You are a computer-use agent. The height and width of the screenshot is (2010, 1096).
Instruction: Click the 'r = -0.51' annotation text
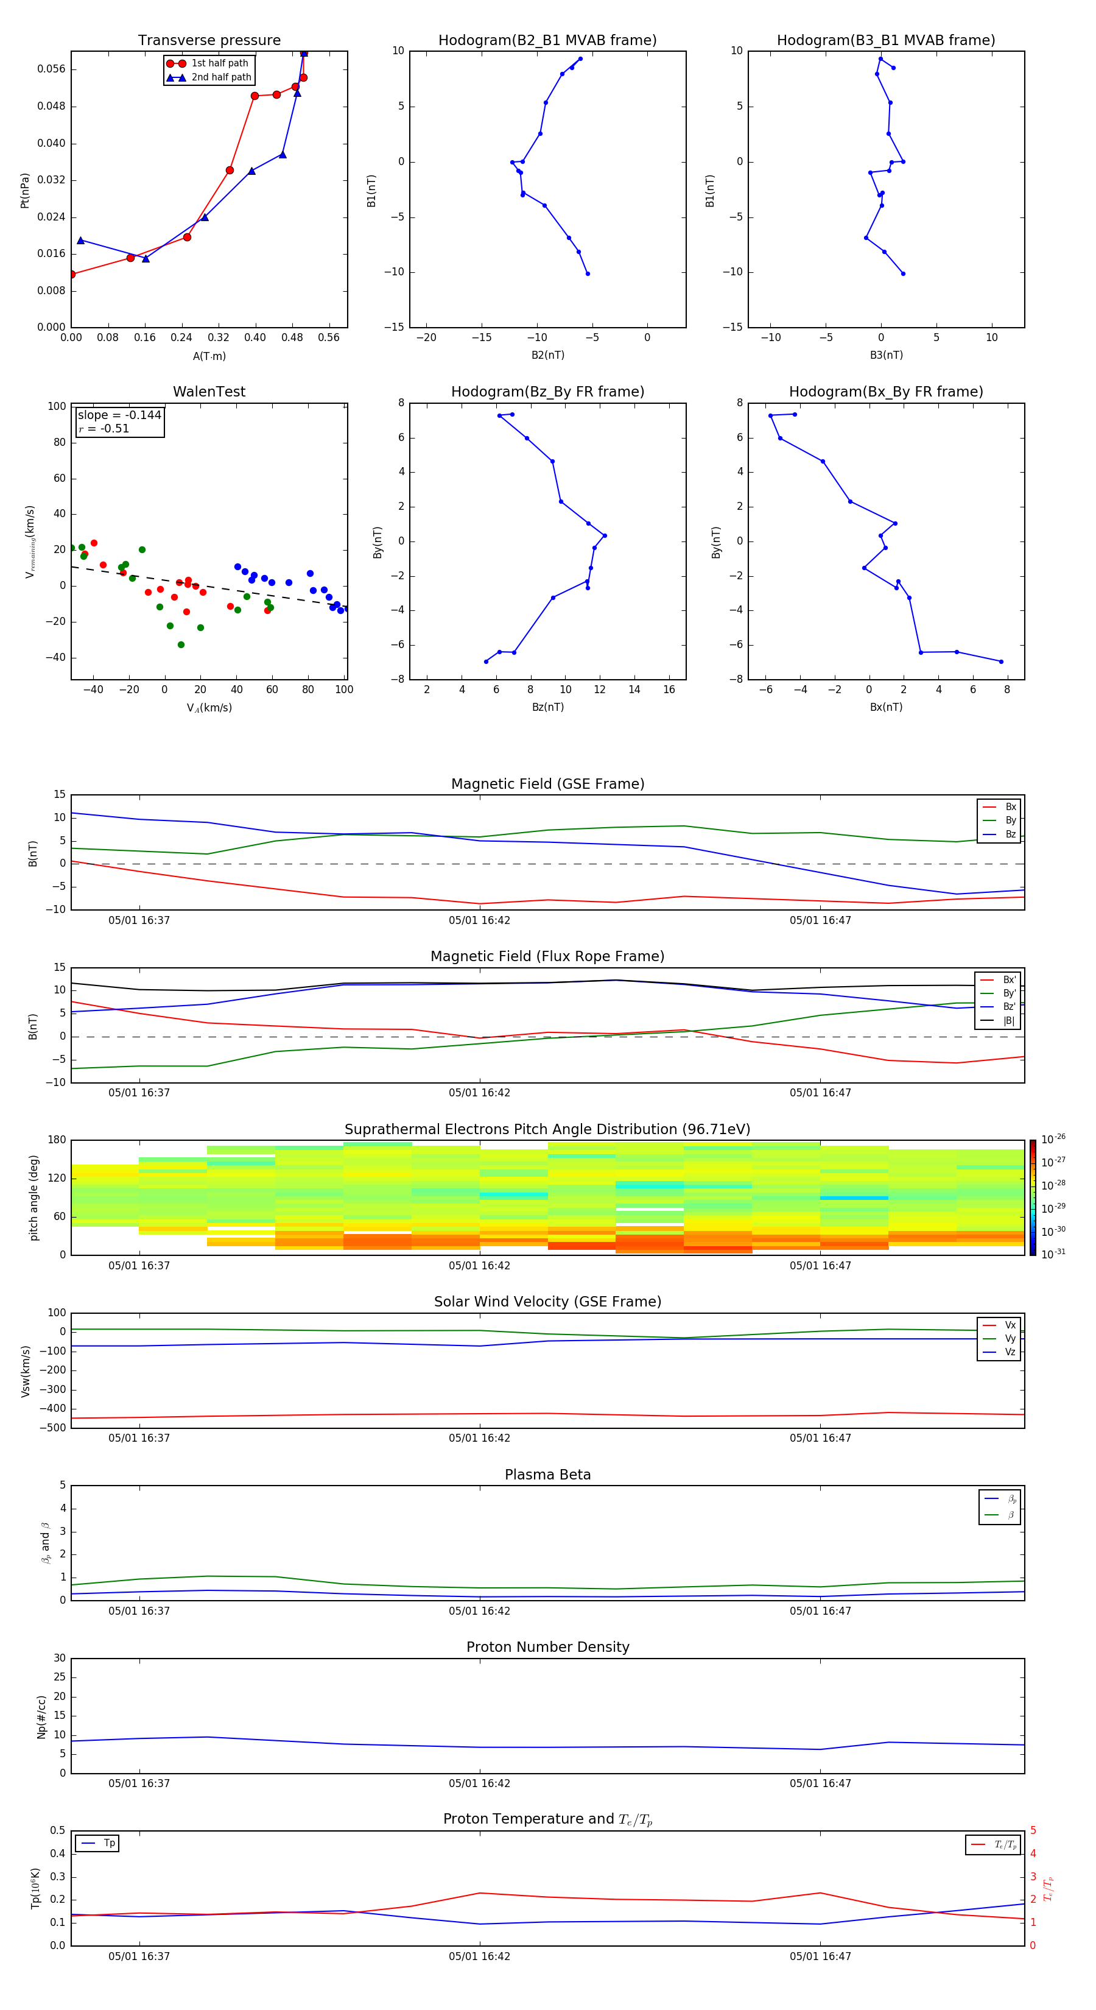pos(104,428)
